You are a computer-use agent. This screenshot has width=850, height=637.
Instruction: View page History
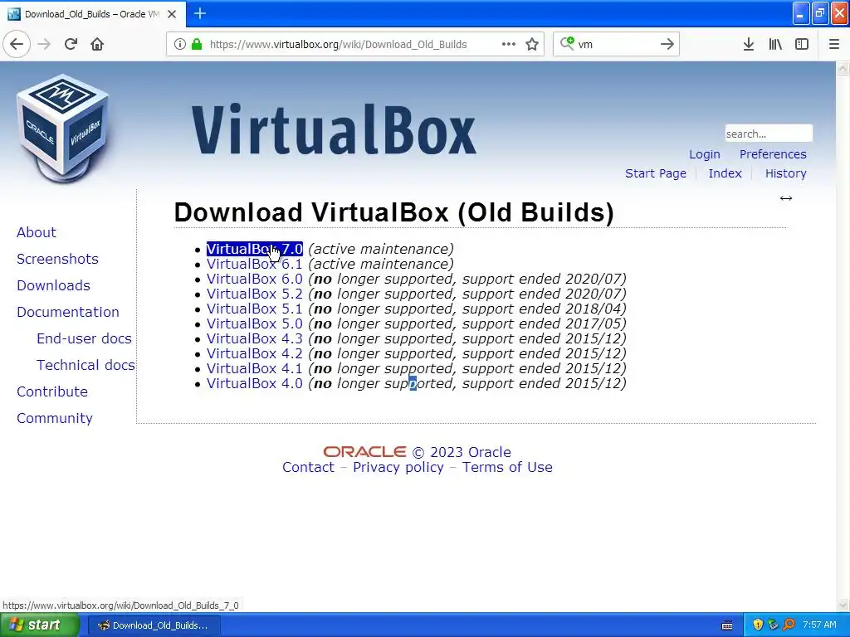[785, 173]
